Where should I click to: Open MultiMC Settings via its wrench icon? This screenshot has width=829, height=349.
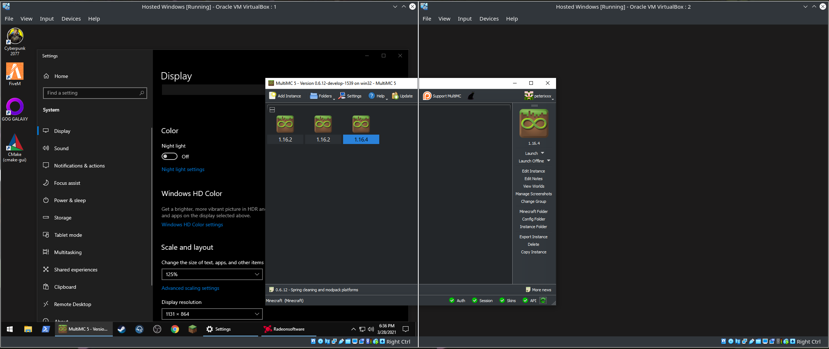pyautogui.click(x=341, y=95)
